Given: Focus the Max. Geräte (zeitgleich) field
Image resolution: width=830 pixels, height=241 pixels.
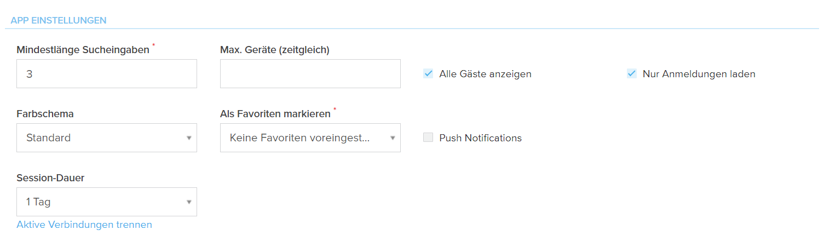Looking at the screenshot, I should pos(310,73).
